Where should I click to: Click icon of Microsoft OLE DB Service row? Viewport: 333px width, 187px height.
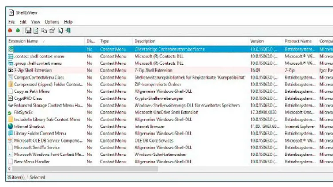click(10, 140)
